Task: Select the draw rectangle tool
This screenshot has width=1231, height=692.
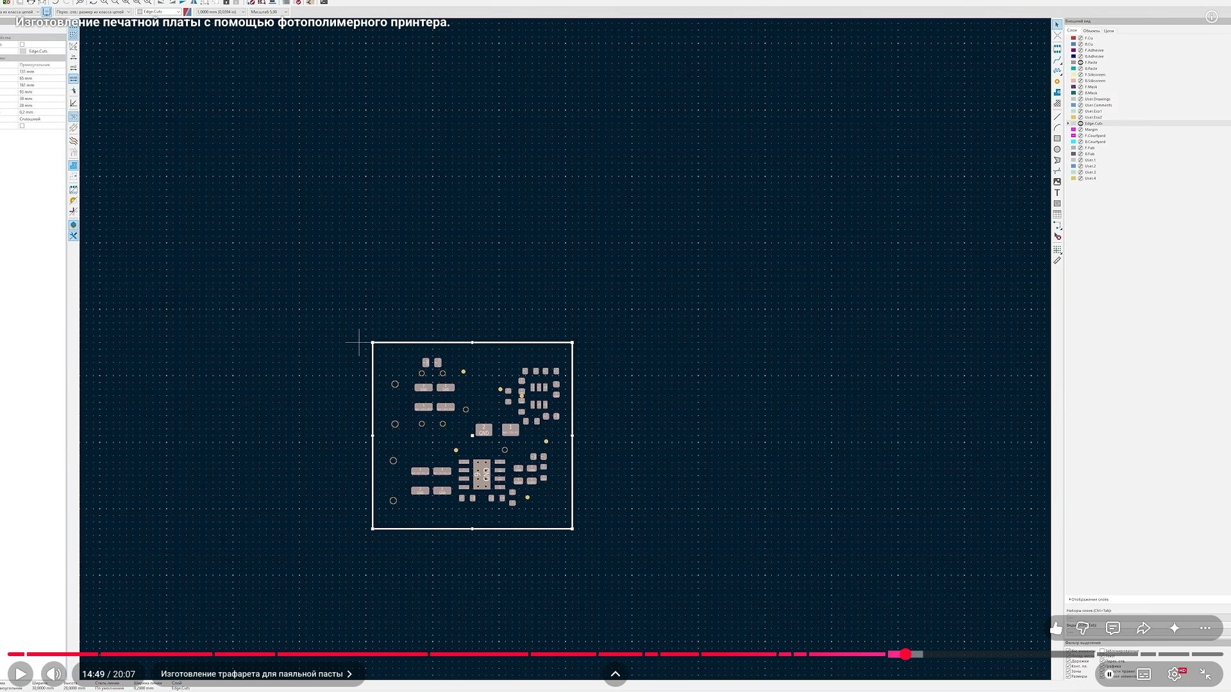Action: coord(1057,138)
